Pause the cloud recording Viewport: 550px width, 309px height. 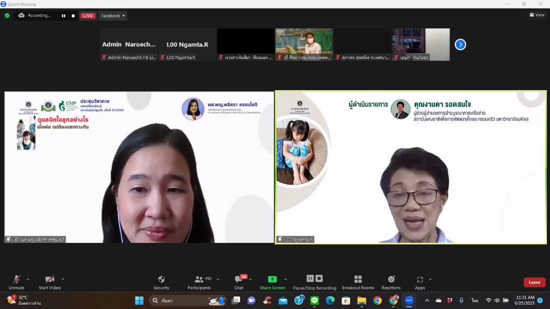pos(63,16)
